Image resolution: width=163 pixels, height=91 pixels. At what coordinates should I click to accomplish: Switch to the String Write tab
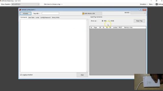pyautogui.click(x=56, y=17)
